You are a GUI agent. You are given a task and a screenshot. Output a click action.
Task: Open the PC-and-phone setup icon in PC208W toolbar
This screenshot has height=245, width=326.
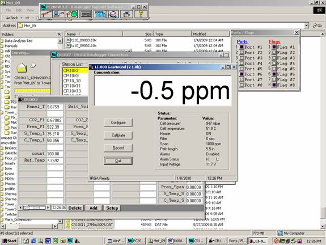coord(58,14)
